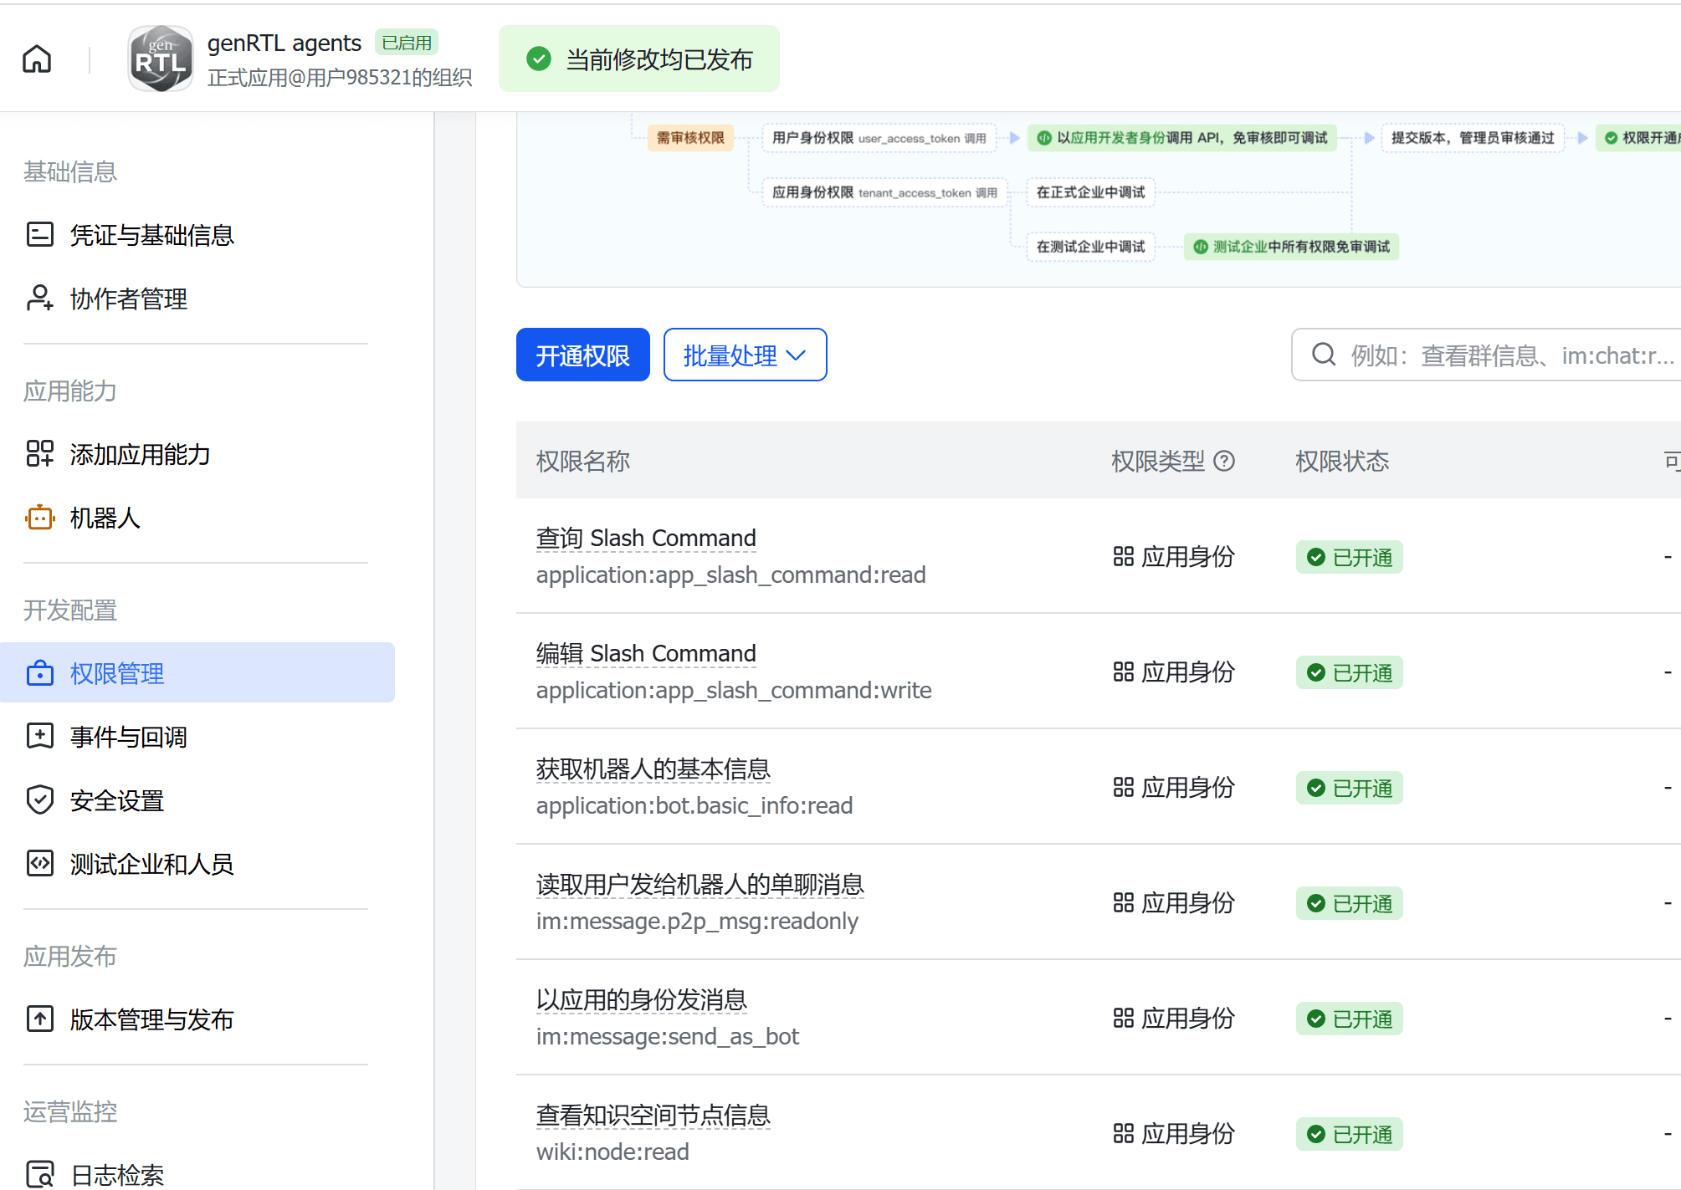Open 机器人 menu item
This screenshot has height=1190, width=1681.
tap(197, 517)
